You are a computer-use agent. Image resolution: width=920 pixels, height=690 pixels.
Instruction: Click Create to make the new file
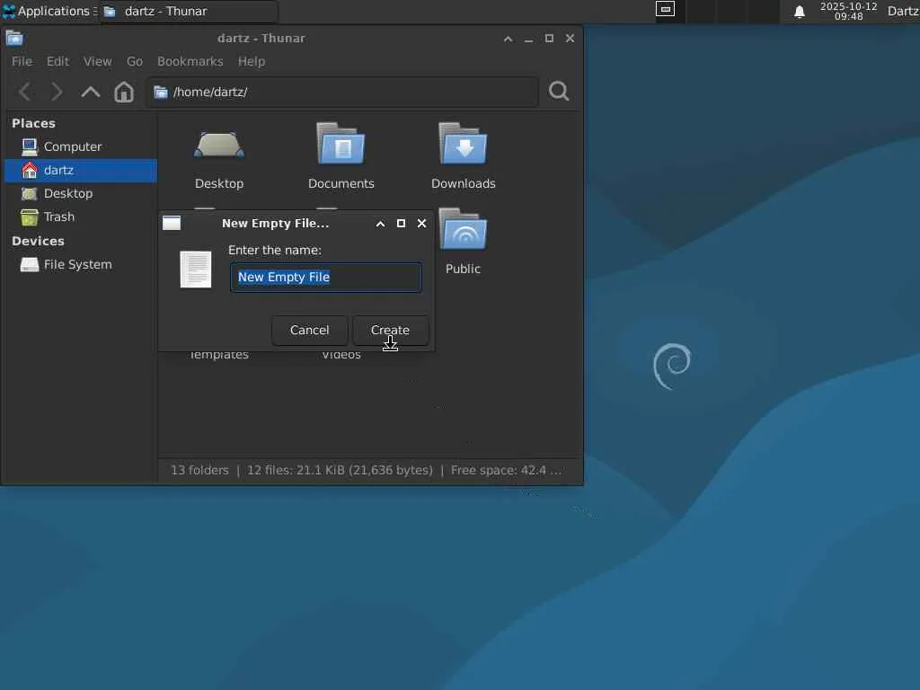390,331
